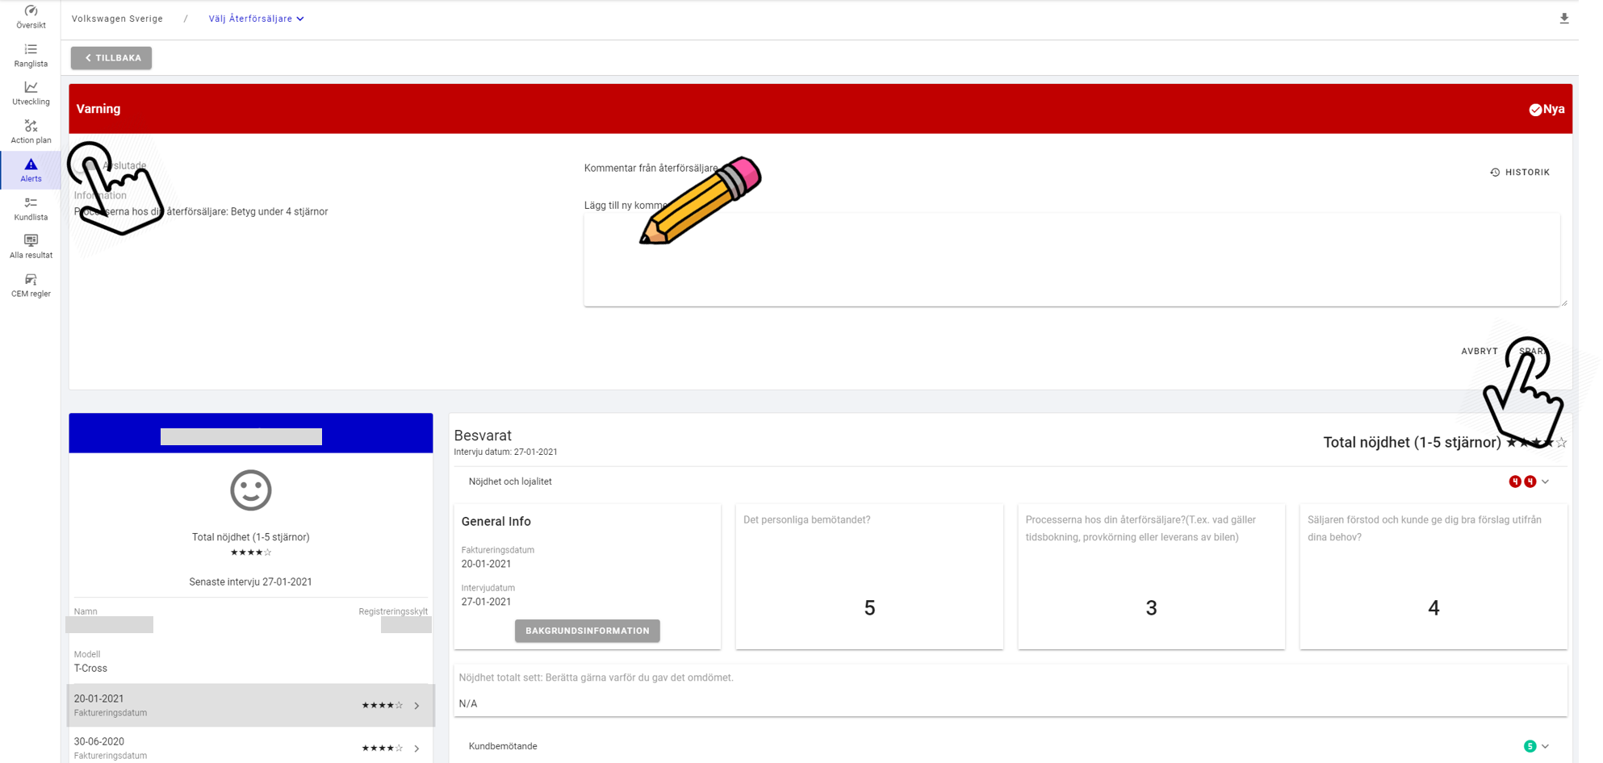
Task: Click the Besvarat heading
Action: pyautogui.click(x=483, y=436)
